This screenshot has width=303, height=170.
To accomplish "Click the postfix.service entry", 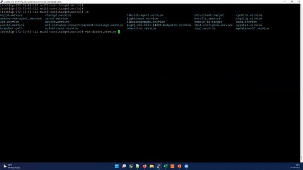I will click(x=207, y=18).
